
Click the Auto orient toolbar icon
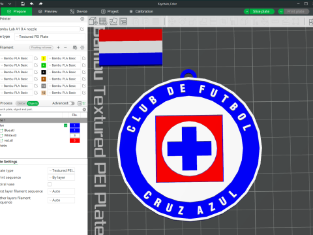tap(113, 21)
